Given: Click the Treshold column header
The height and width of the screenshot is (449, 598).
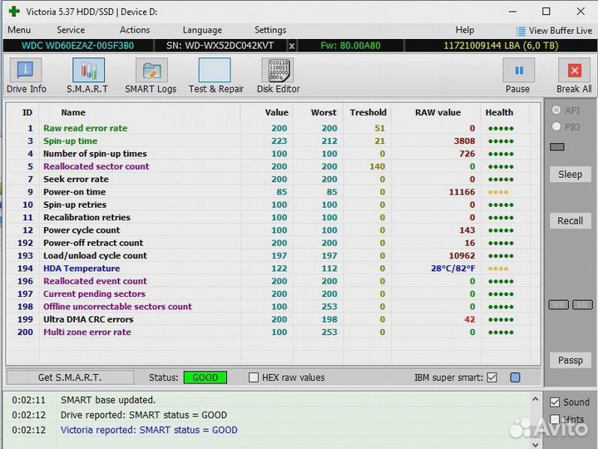Looking at the screenshot, I should point(368,112).
